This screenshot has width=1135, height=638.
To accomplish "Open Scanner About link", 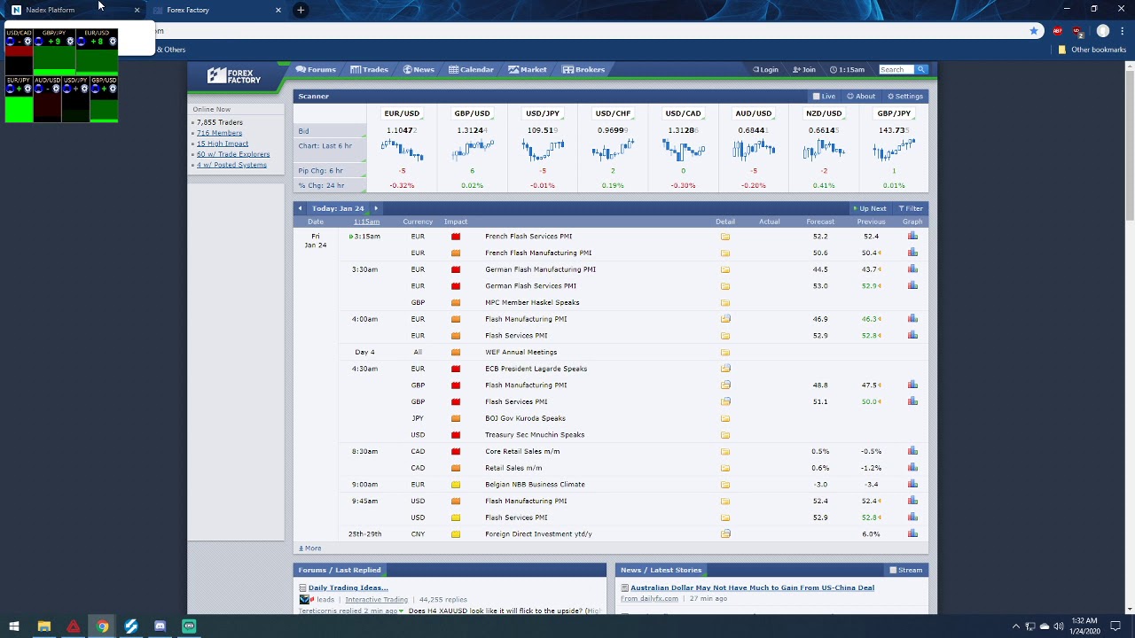I will (861, 97).
